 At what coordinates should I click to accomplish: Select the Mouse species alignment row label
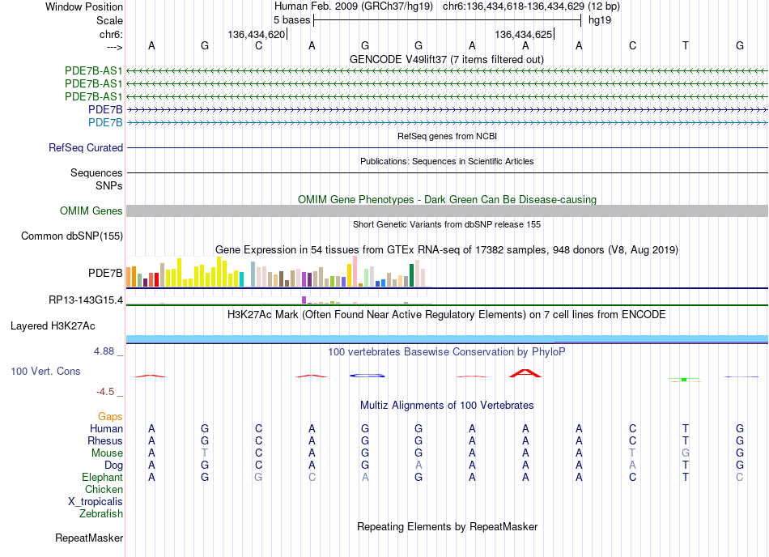click(107, 453)
